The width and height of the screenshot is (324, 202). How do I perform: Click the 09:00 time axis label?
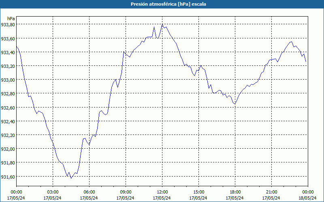click(x=126, y=192)
